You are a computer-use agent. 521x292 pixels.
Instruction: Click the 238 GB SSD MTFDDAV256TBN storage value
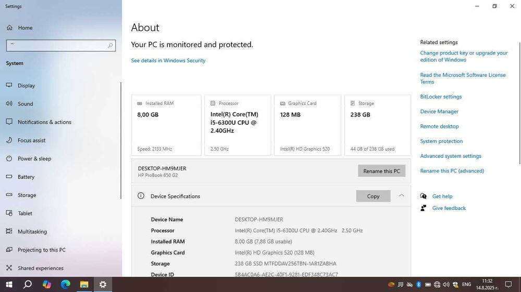pos(286,263)
